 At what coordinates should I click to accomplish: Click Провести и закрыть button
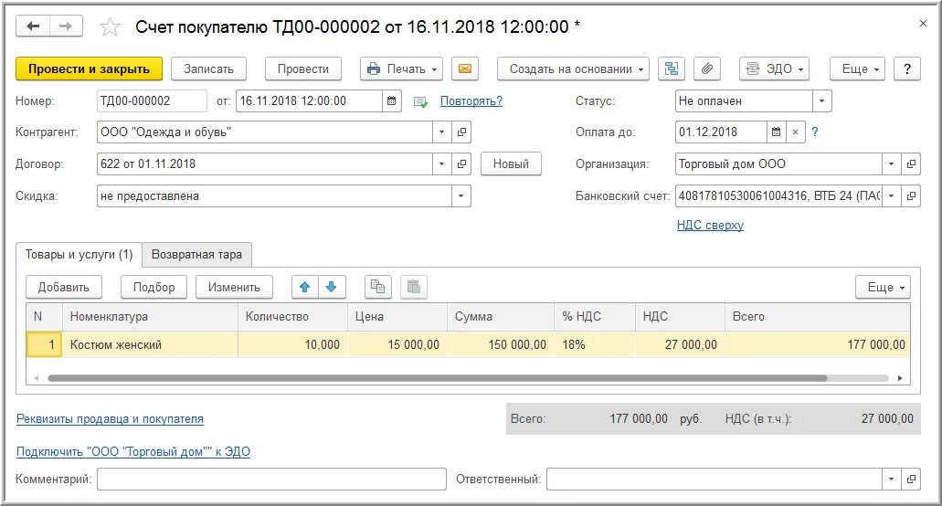pos(89,69)
